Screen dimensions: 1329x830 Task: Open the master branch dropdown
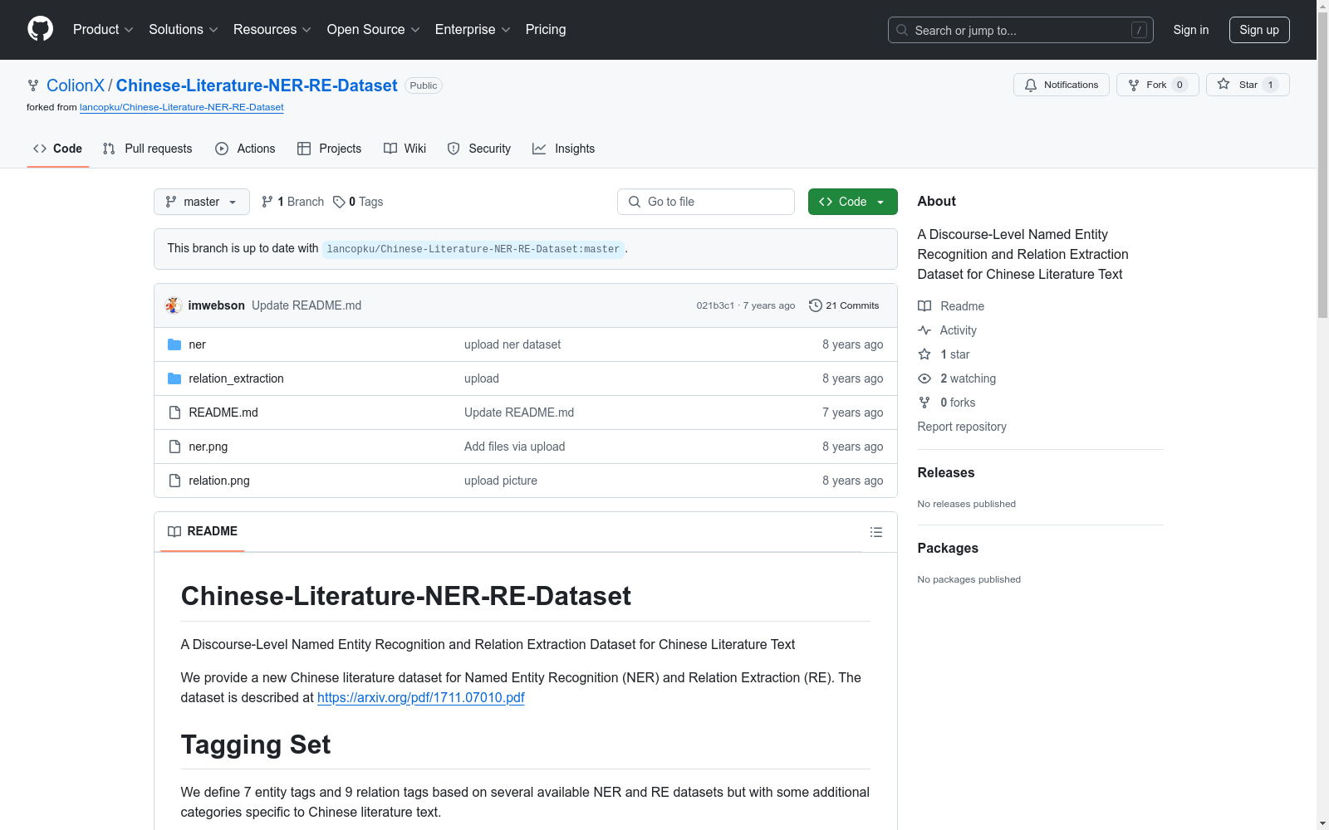coord(201,202)
